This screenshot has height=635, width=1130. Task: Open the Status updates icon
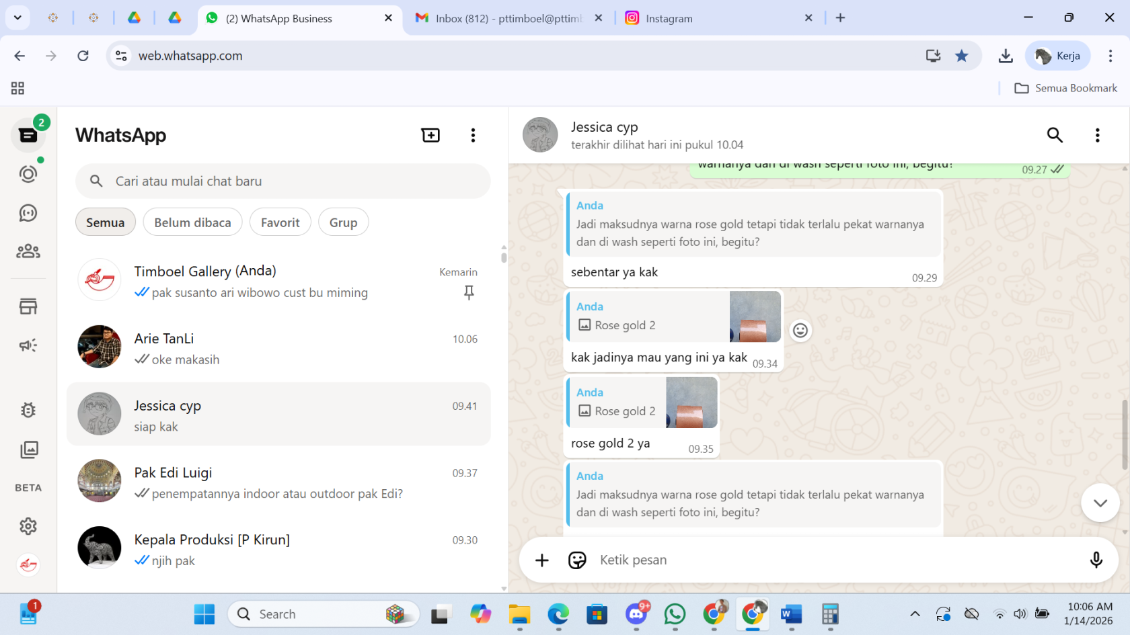(x=28, y=173)
